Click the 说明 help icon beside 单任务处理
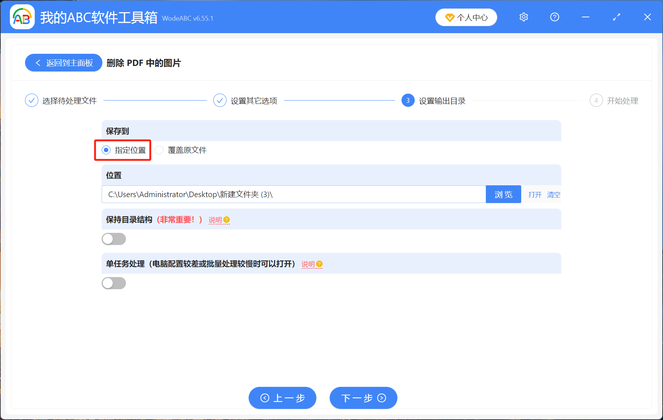Image resolution: width=663 pixels, height=420 pixels. (319, 264)
